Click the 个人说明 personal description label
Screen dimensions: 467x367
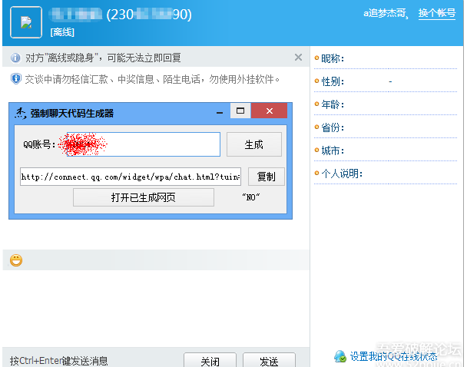click(x=342, y=174)
